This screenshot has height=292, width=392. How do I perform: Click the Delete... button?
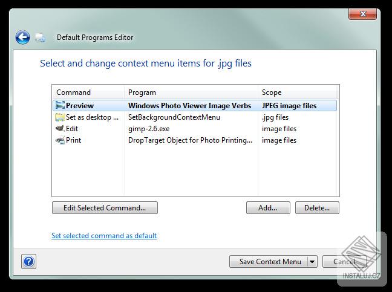click(317, 208)
